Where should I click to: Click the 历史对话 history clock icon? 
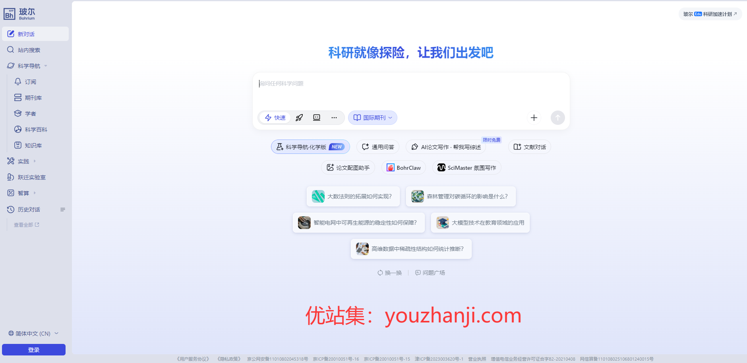(11, 209)
